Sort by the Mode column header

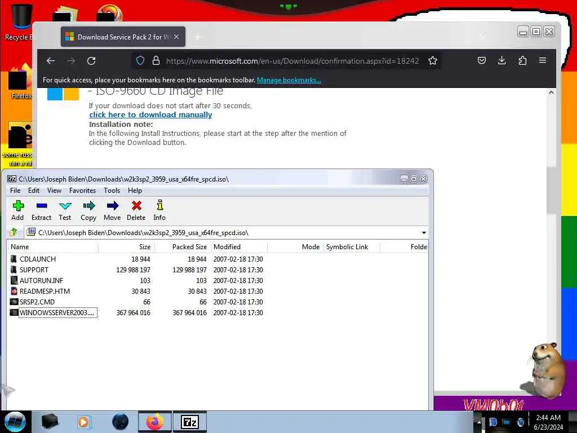[295, 247]
